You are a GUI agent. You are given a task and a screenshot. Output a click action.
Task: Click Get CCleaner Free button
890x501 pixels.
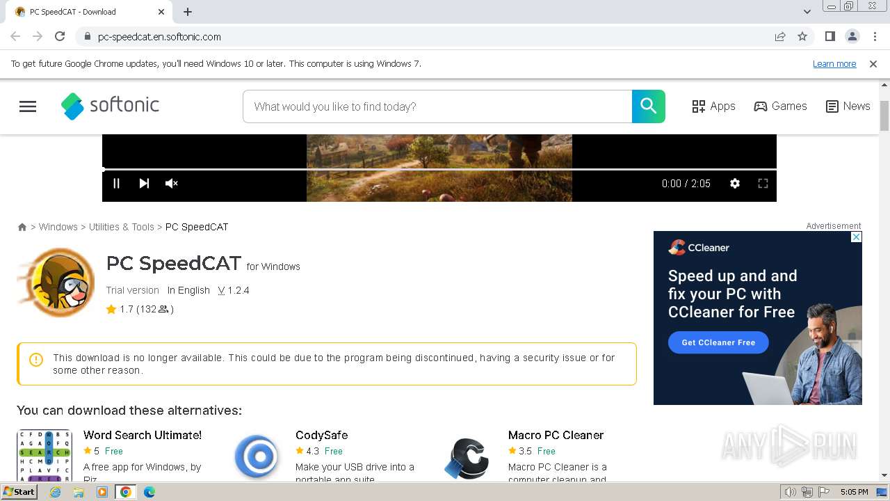point(718,342)
